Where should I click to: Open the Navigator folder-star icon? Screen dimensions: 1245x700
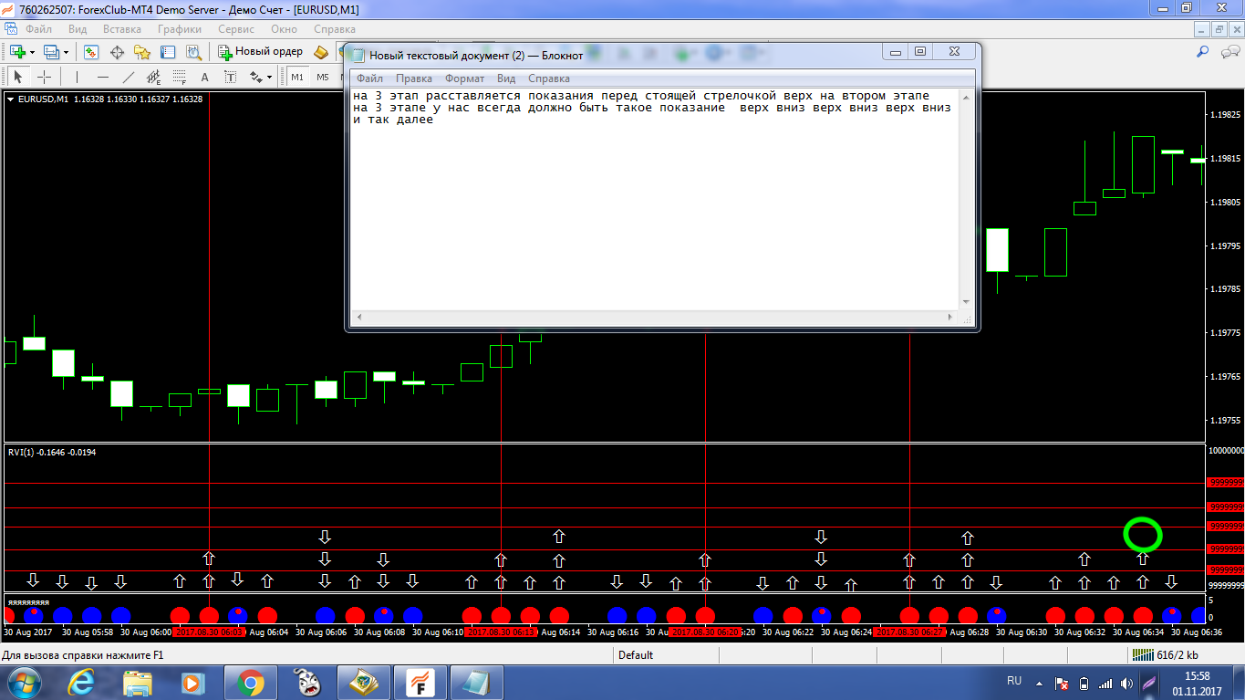(x=142, y=52)
